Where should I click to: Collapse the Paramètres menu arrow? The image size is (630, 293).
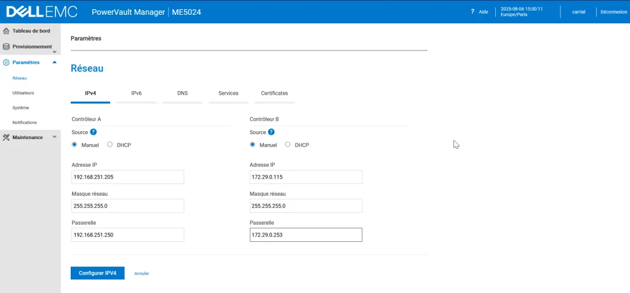pyautogui.click(x=54, y=62)
